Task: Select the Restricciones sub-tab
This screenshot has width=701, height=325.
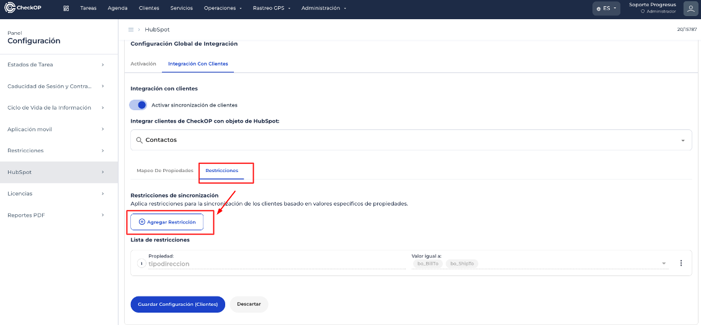Action: click(x=221, y=170)
